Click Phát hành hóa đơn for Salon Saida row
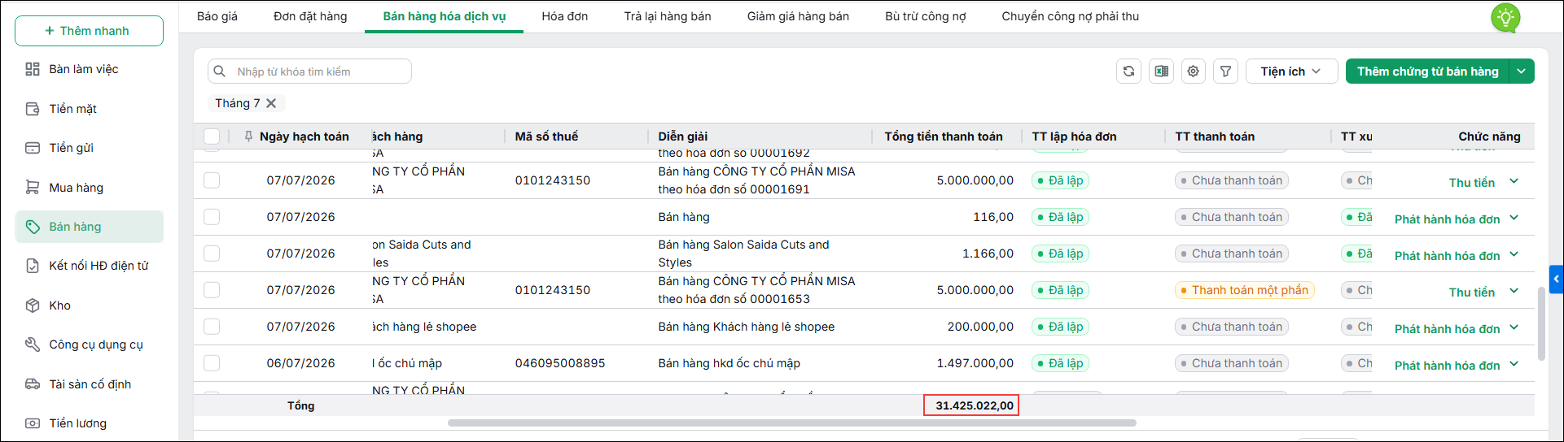The height and width of the screenshot is (442, 1564). [x=1447, y=256]
